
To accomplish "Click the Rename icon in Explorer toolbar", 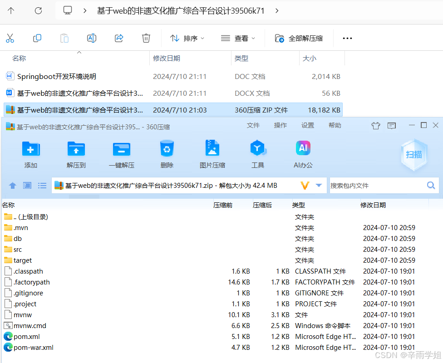I will (92, 38).
